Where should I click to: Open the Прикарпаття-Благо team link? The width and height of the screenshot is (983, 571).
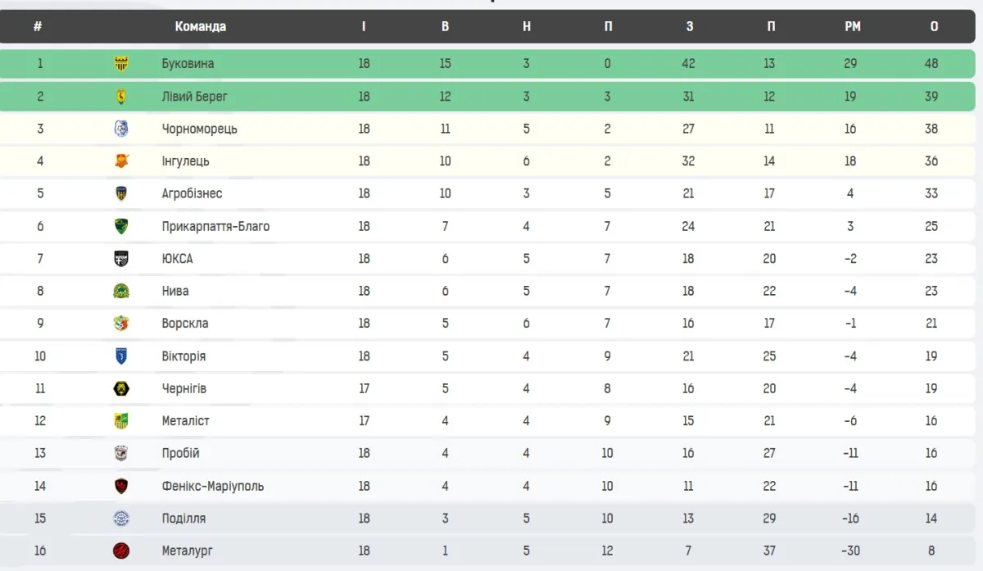click(215, 226)
